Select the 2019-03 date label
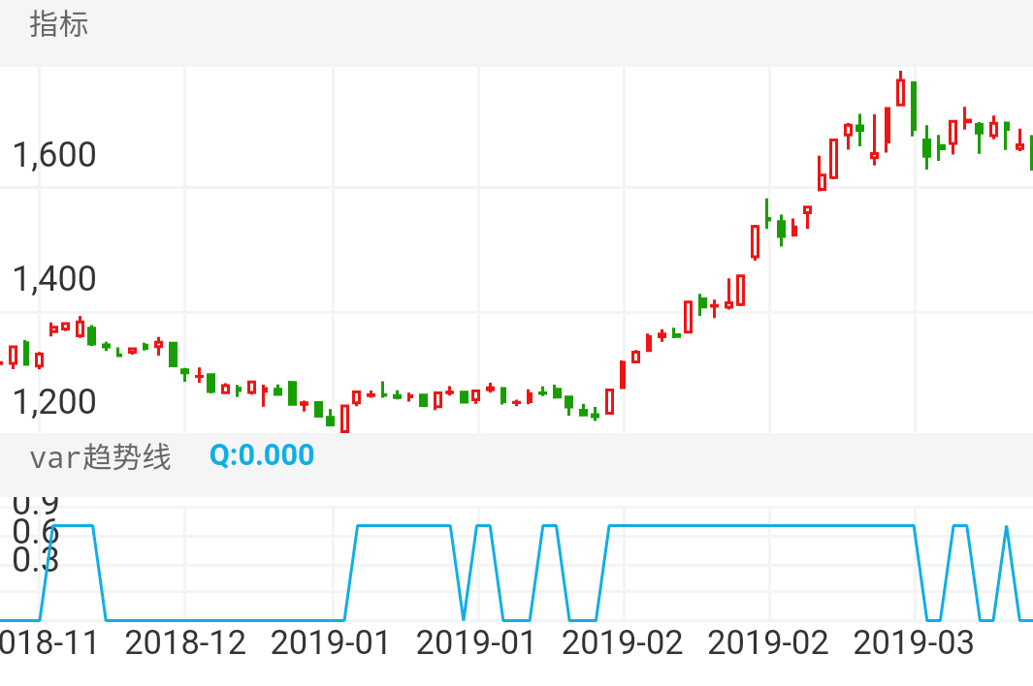1033x686 pixels. 914,642
